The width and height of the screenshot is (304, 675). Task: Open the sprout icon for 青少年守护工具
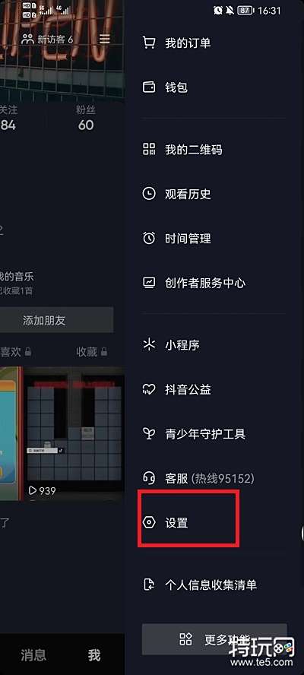[148, 433]
